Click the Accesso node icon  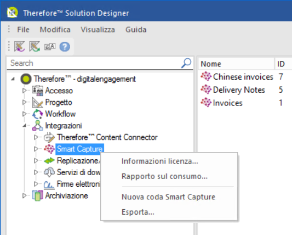(x=38, y=91)
